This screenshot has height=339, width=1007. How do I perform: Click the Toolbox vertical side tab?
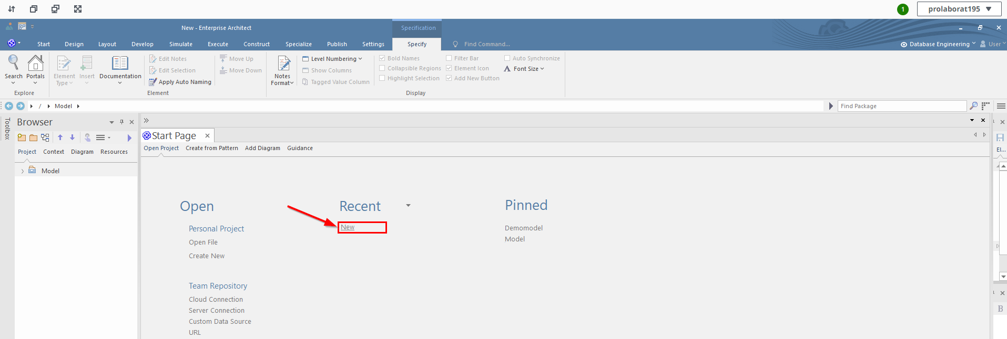[x=7, y=129]
